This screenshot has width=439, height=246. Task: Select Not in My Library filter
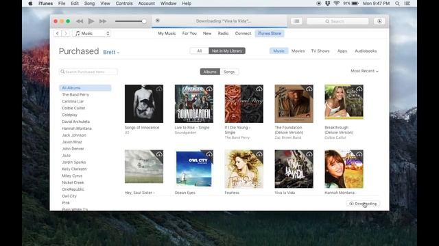tap(227, 51)
